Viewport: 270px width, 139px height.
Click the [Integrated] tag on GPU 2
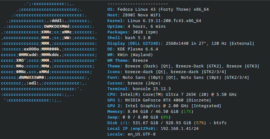point(206,106)
